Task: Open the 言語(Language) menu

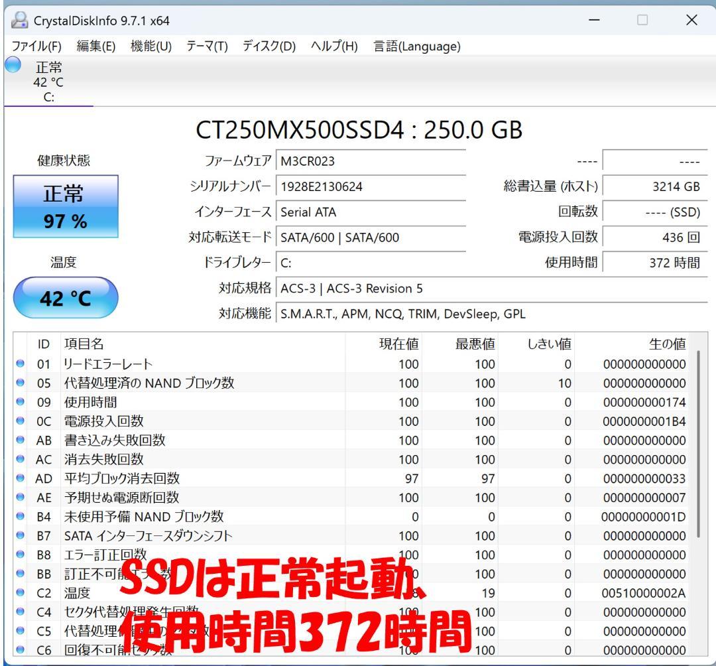Action: [x=418, y=46]
